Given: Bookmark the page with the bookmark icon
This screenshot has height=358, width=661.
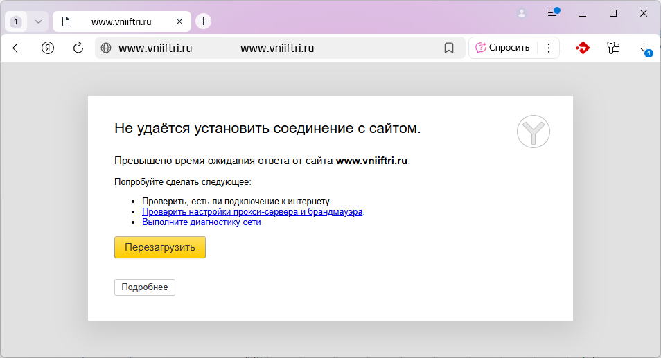Looking at the screenshot, I should [449, 48].
